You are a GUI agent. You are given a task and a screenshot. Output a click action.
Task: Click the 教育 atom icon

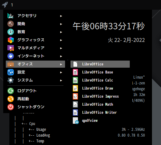11,32
